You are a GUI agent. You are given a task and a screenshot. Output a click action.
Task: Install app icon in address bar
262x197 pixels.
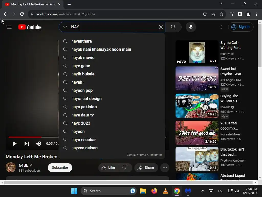pyautogui.click(x=205, y=14)
